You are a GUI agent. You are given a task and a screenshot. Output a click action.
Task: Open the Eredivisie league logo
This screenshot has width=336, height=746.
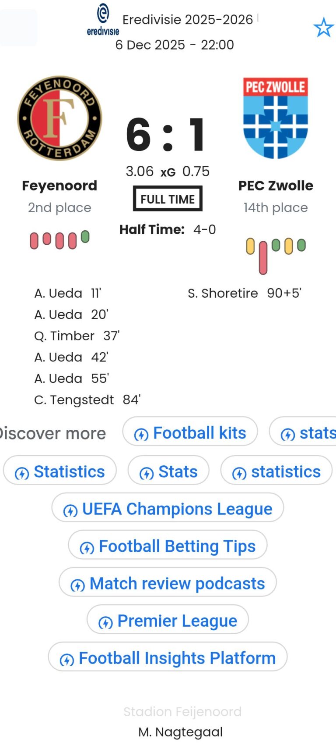(x=103, y=20)
